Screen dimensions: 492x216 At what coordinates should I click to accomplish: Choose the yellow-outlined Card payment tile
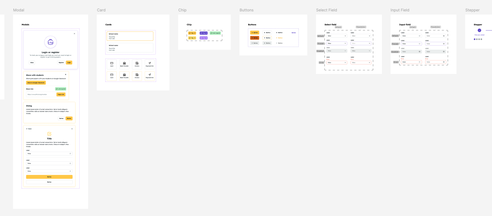tap(112, 76)
